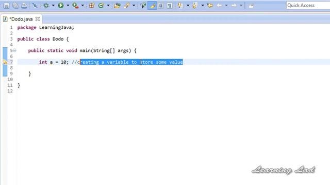Click line number 12 in the gutter
Screen dimensions: 330x185
[10, 91]
